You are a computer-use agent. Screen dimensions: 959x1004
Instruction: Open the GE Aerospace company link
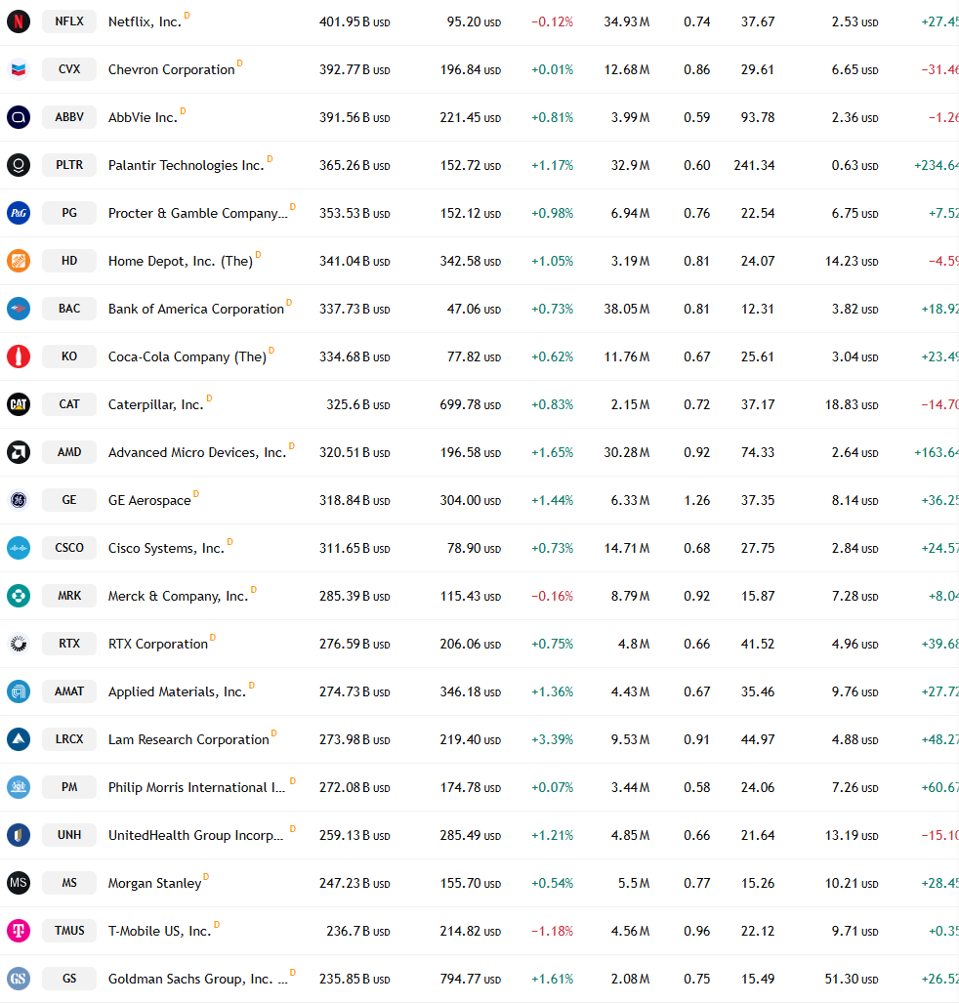(149, 500)
